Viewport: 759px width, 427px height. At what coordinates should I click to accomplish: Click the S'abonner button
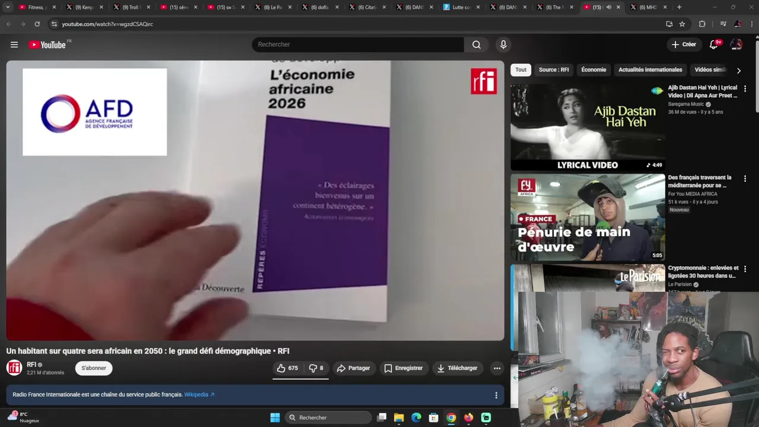coord(94,368)
